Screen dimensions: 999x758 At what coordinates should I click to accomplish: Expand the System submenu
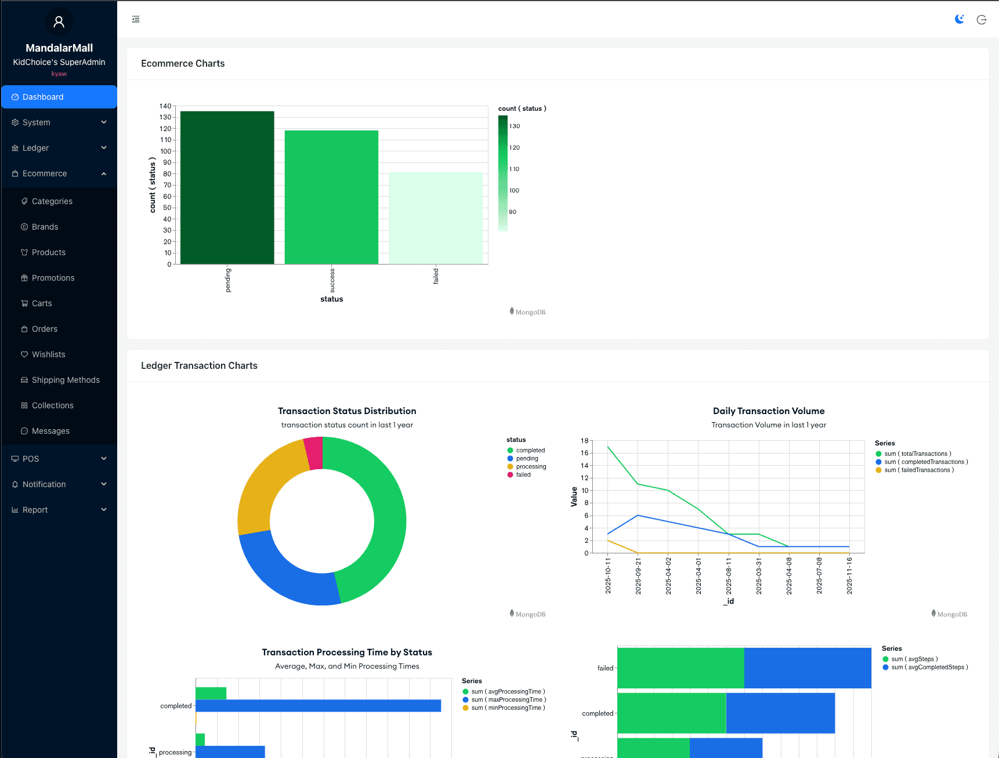click(59, 122)
